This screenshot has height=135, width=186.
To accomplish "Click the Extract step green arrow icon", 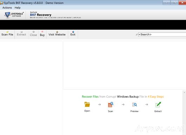I will [x=158, y=104].
